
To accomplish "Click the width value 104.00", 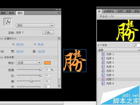I will pos(20,51).
